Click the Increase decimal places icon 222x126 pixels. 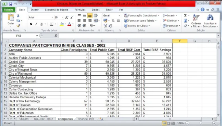tap(105, 26)
